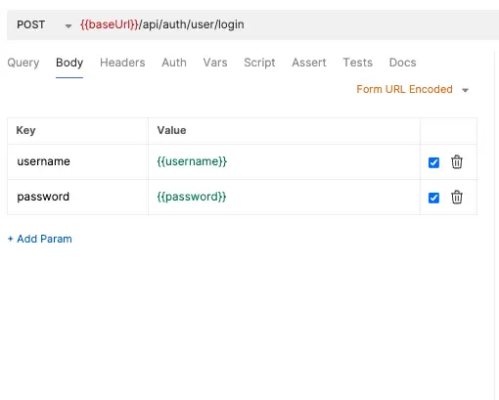Switch to the Query tab

[23, 63]
